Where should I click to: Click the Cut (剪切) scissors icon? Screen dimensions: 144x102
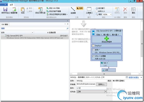(27, 8)
